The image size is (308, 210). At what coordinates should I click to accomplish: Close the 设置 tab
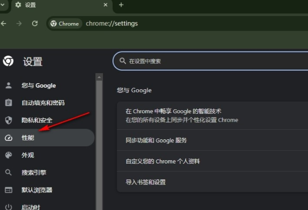tap(106, 5)
